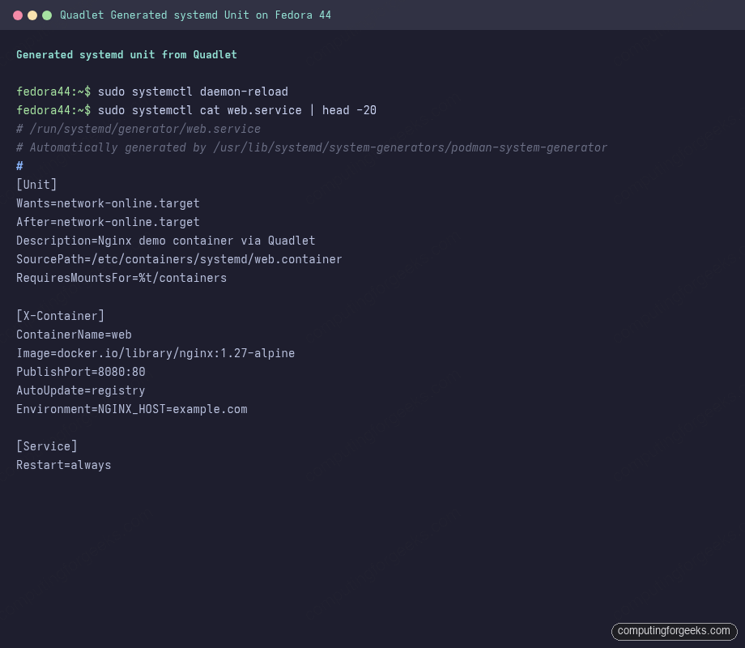Click the 'Automatically generated by' comment line
Image resolution: width=745 pixels, height=648 pixels.
pos(312,147)
